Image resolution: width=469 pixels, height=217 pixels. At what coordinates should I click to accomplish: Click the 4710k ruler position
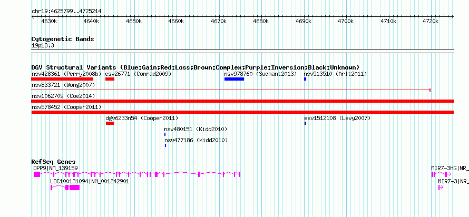(x=389, y=21)
